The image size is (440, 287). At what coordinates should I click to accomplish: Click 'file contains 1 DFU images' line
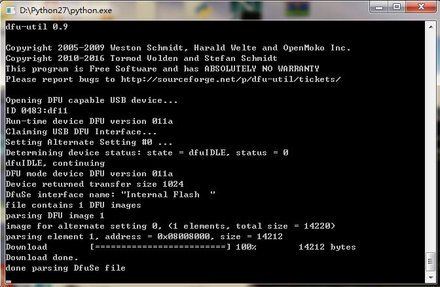73,205
